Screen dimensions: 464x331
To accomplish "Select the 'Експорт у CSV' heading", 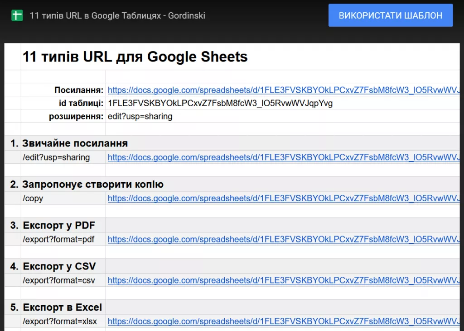I will point(59,266).
